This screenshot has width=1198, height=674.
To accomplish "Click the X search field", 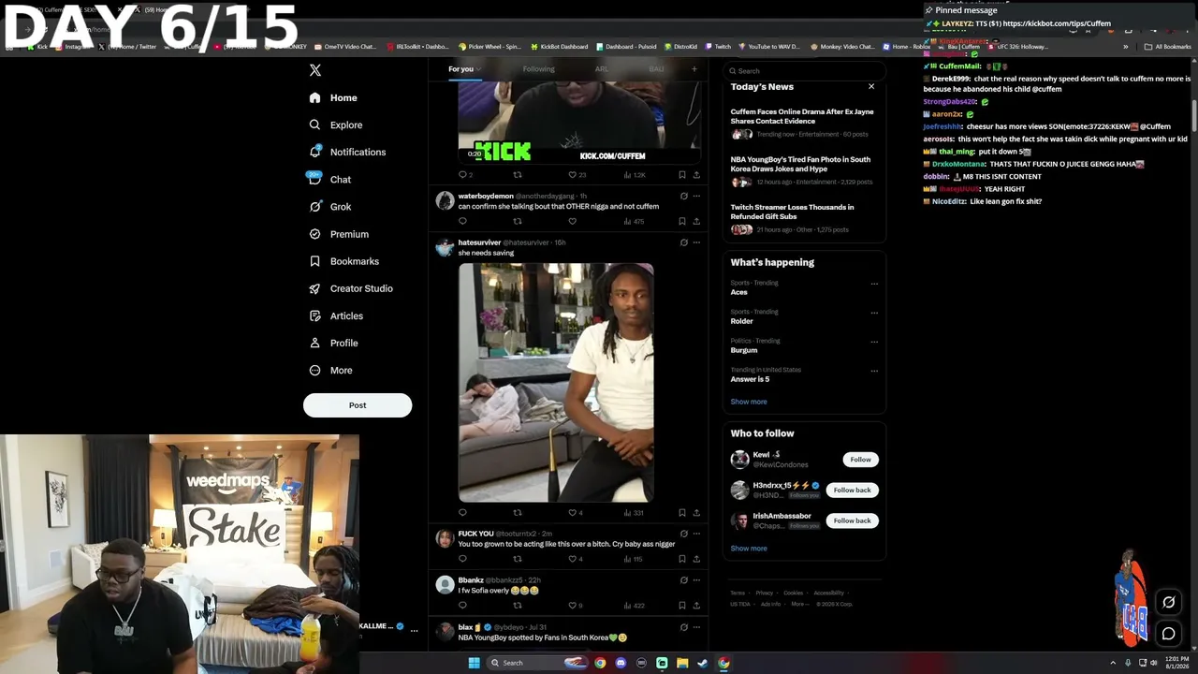I will [x=804, y=70].
